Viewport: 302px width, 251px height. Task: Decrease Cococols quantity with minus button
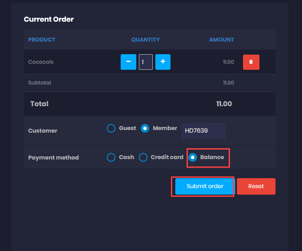pyautogui.click(x=128, y=62)
